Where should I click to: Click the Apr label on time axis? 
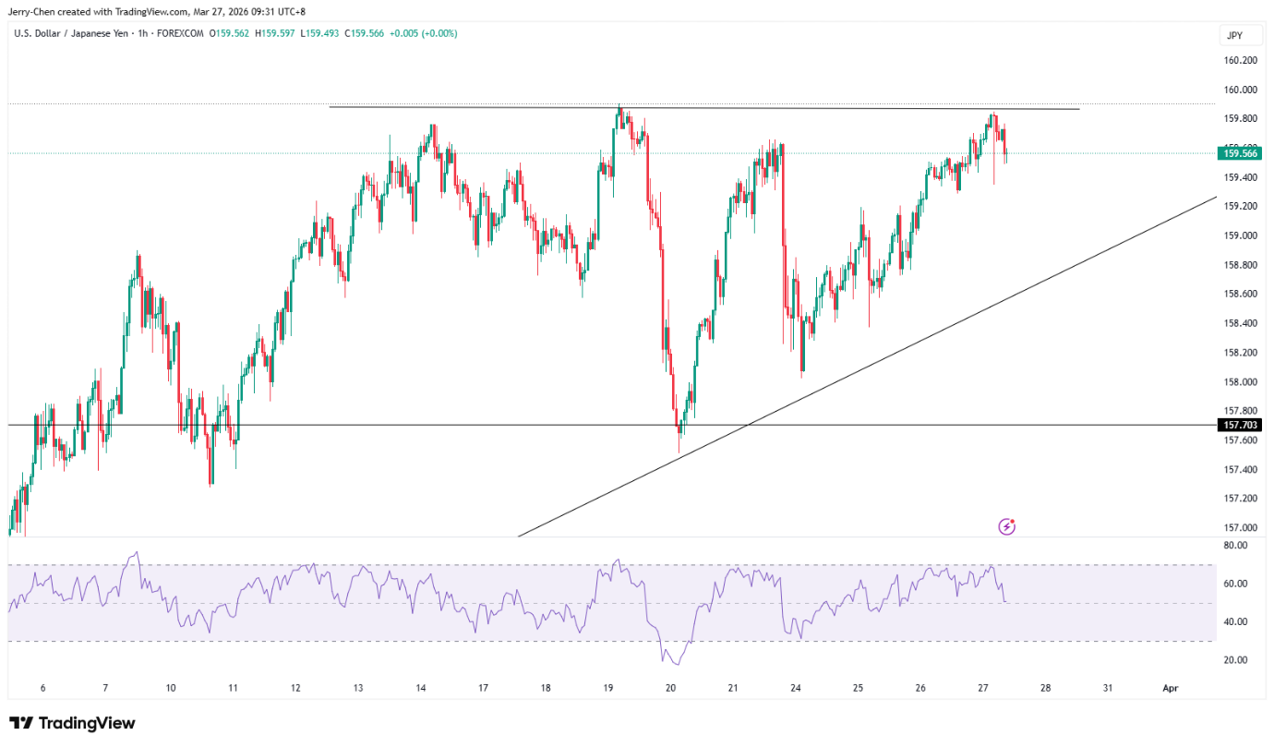point(1171,688)
